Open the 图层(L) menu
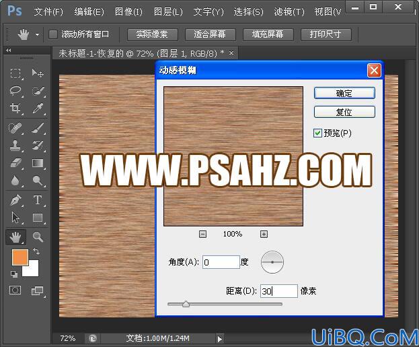Image resolution: width=419 pixels, height=347 pixels. [x=168, y=11]
